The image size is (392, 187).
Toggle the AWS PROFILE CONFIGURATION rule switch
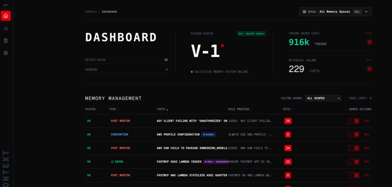[354, 135]
